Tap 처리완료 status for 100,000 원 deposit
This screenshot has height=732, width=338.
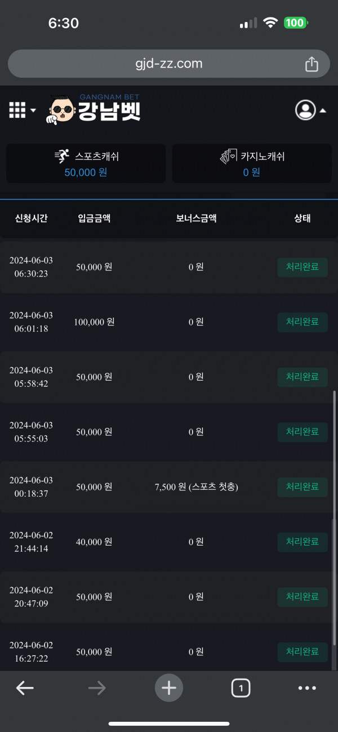click(x=303, y=322)
